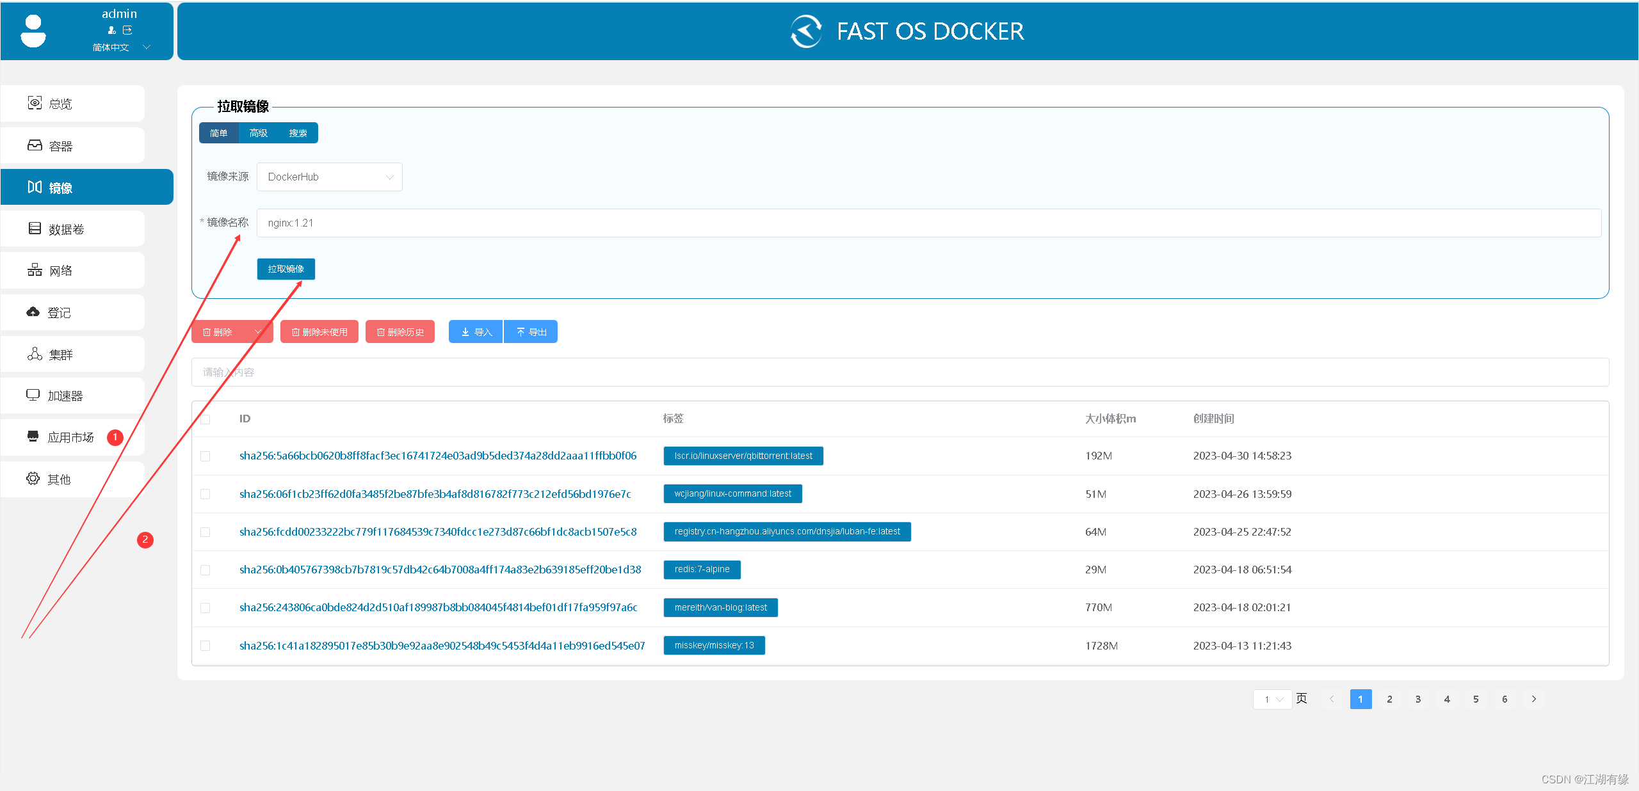The height and width of the screenshot is (791, 1639).
Task: Click the 数据卷 storage icon
Action: point(35,228)
